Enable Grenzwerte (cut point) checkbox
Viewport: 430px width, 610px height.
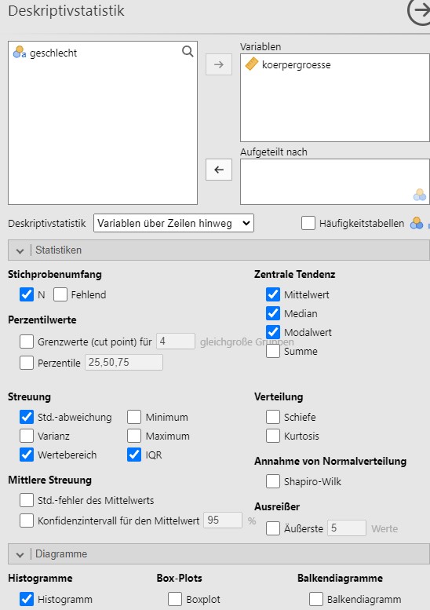pyautogui.click(x=27, y=342)
